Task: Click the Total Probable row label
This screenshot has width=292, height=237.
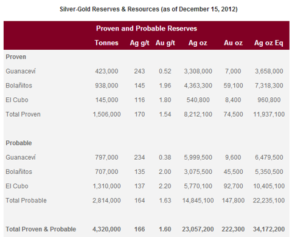Action: [x=26, y=201]
